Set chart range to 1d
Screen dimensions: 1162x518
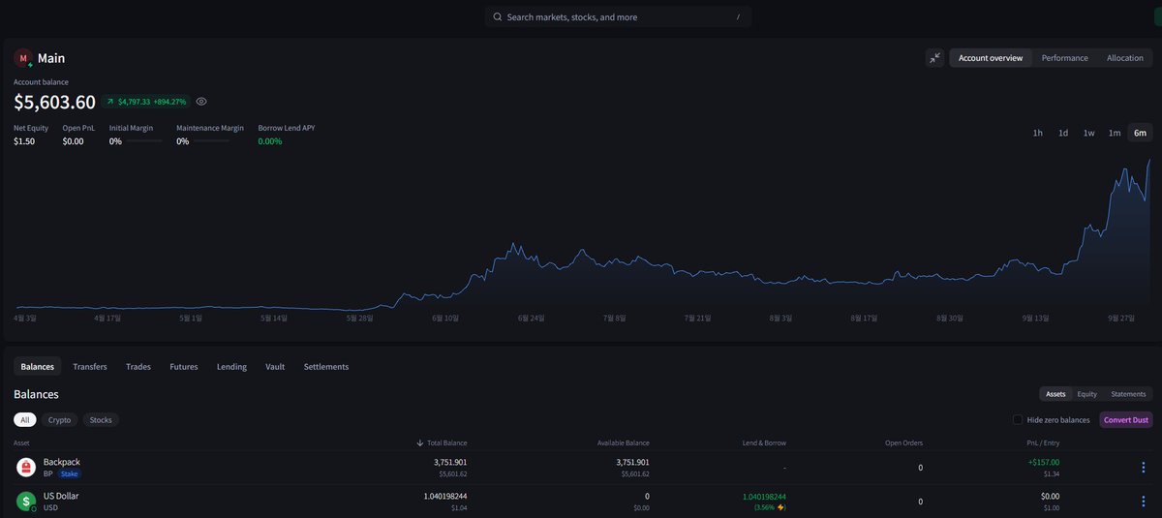click(1062, 133)
